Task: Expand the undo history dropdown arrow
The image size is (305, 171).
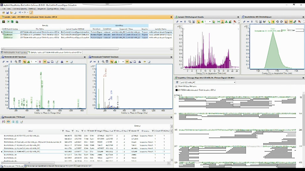Action: (22, 13)
